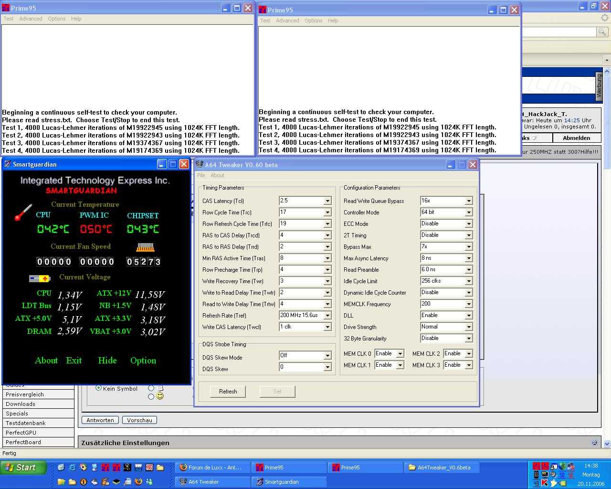This screenshot has width=611, height=489.
Task: Open the DQS Skew Mode dropdown
Action: click(x=327, y=356)
